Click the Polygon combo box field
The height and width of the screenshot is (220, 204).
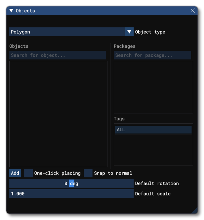(67, 32)
